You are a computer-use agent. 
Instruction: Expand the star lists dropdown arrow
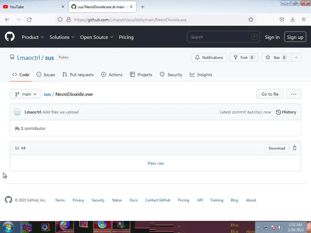(296, 57)
